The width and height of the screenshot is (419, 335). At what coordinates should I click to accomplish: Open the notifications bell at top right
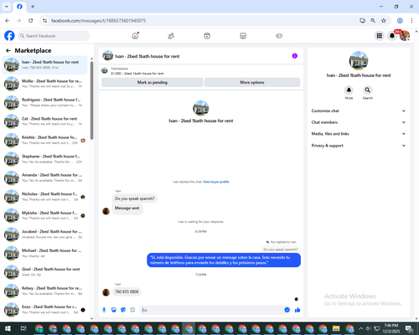tap(392, 36)
